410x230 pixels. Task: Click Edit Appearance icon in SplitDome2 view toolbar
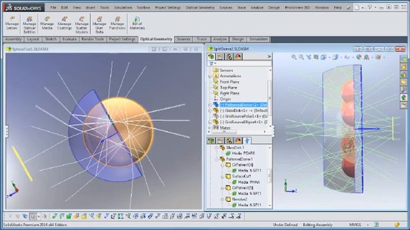(x=359, y=57)
